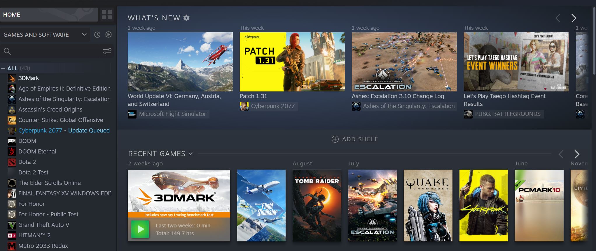Show previous recent games
Viewport: 596px width, 251px height.
tap(561, 154)
